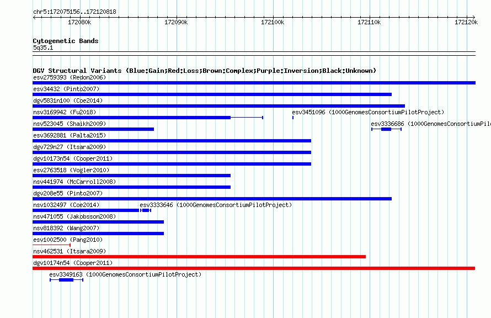This screenshot has width=491, height=318.
Task: Click the esv3333646 small blue glyph
Action: [146, 210]
